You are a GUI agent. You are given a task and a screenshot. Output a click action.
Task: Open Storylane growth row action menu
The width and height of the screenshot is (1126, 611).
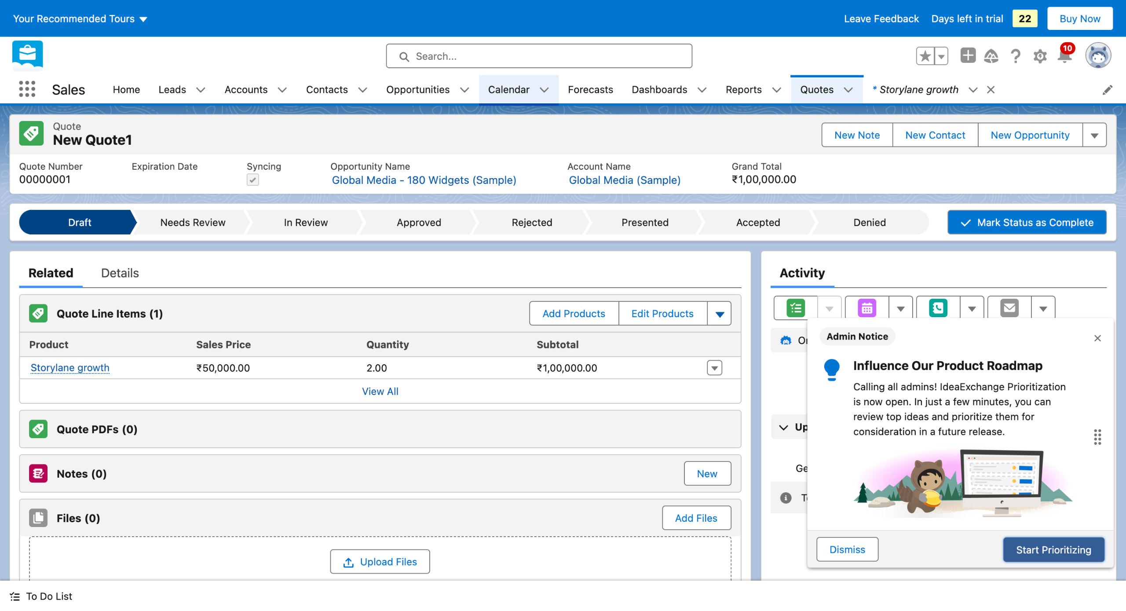tap(714, 368)
